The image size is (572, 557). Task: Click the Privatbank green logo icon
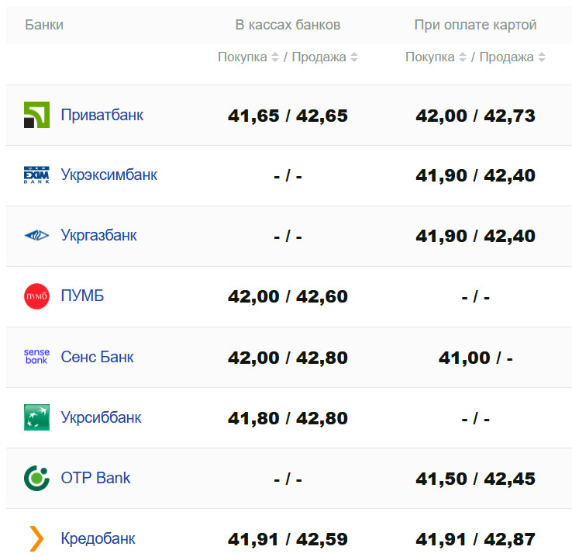36,115
